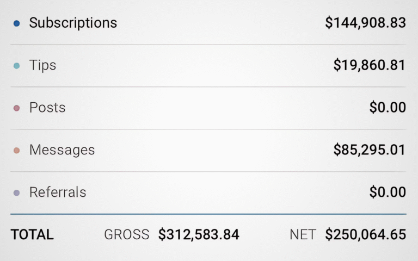This screenshot has height=261, width=418.
Task: Click the GROSS label
Action: pyautogui.click(x=126, y=235)
